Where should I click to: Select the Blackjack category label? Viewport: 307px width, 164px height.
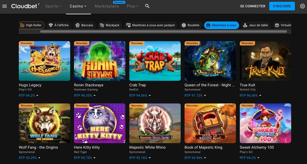tap(112, 25)
